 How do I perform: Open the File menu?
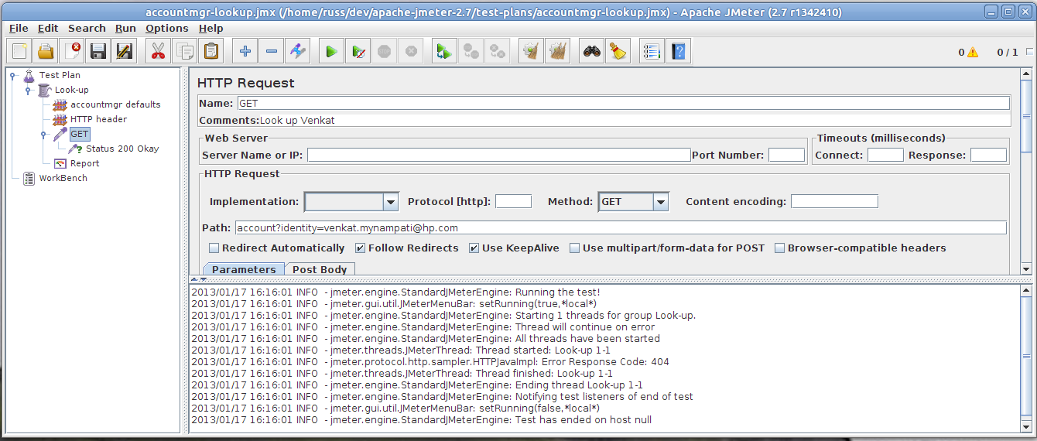coord(19,28)
